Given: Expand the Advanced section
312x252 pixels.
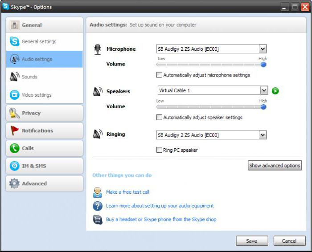Looking at the screenshot, I should point(45,183).
